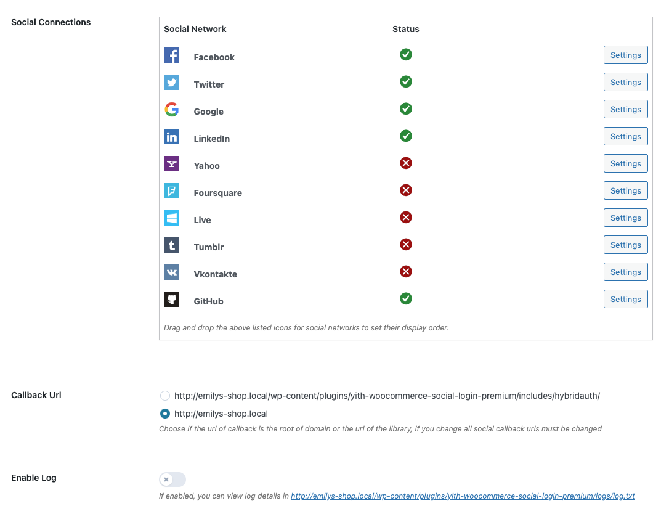Viewport: 661px width, 519px height.
Task: Open Settings for Facebook
Action: [x=625, y=55]
